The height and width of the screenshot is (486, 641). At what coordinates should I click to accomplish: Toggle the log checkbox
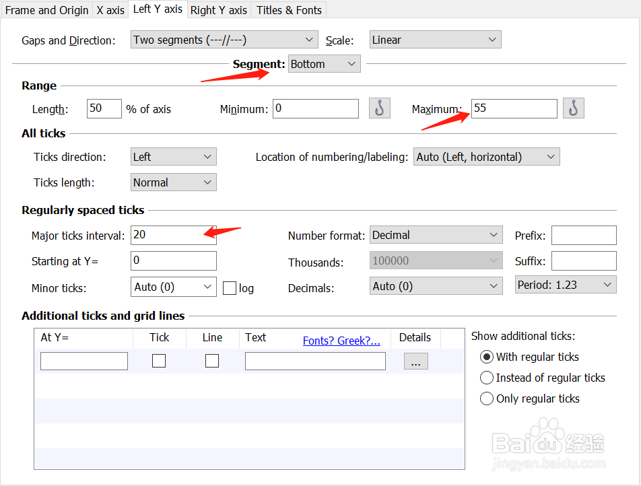(x=230, y=288)
